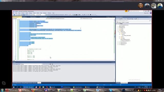
Task: Click the search icon in the inner taskbar
Action: (17, 87)
